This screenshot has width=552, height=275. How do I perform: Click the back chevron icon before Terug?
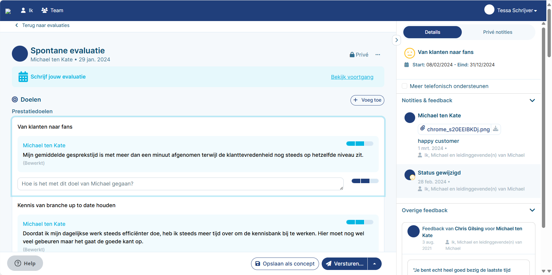(17, 25)
